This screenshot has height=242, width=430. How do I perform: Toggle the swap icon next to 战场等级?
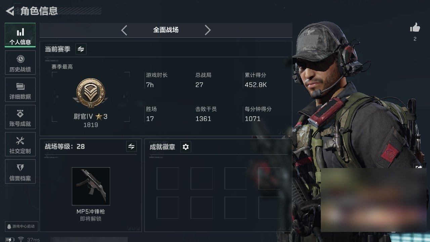(131, 147)
